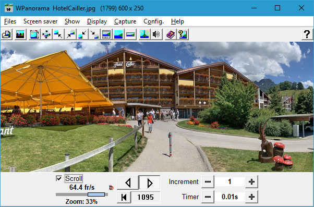Click the position field showing 1095
The height and width of the screenshot is (207, 314).
click(146, 197)
